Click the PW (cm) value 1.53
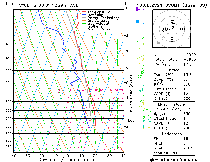210x162 pixels. 188,64
